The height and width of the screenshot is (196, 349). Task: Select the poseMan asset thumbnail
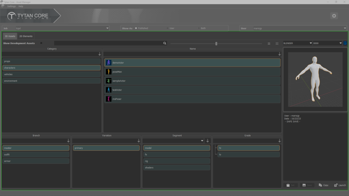point(109,72)
